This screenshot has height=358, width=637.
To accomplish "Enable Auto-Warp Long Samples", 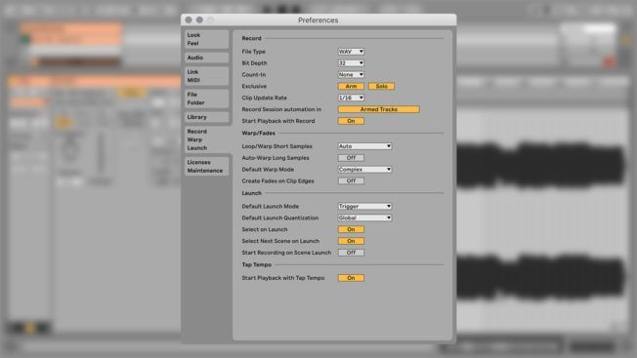I will click(351, 158).
